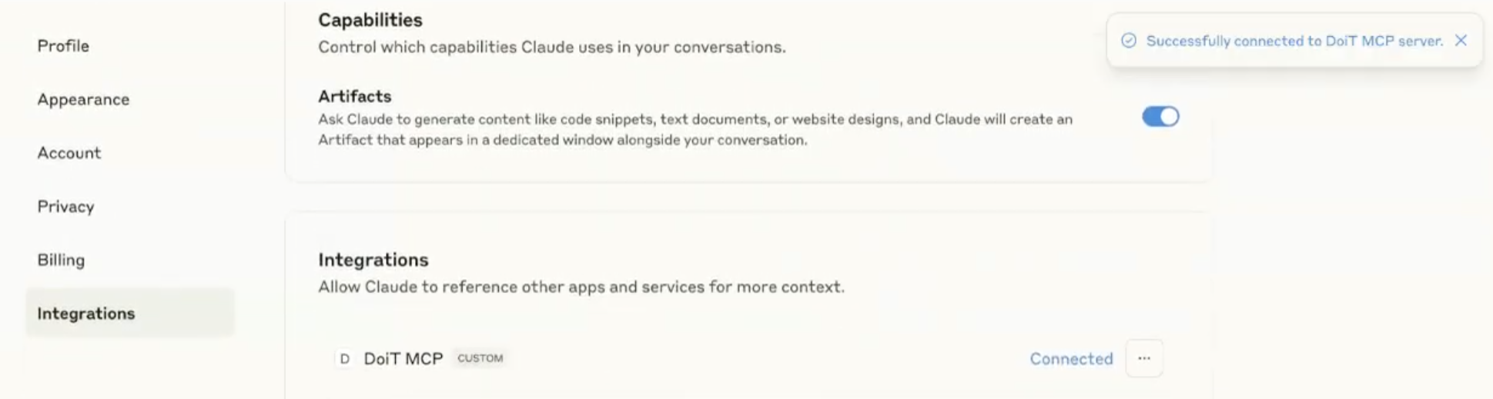Click the "Allow Claude to reference other apps" text

(581, 287)
